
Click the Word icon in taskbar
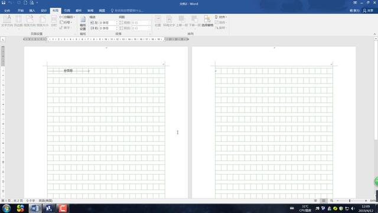(x=35, y=208)
